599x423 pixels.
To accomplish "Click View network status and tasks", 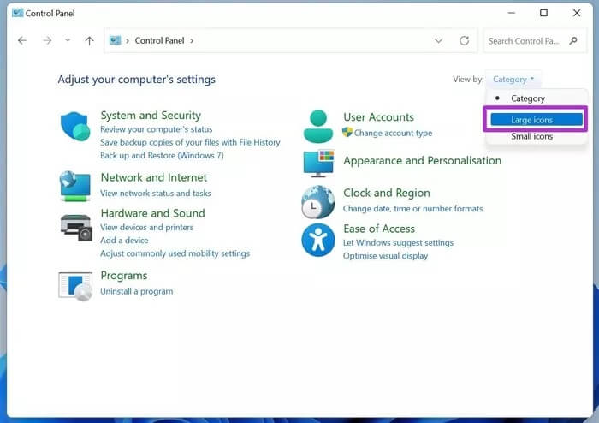I will click(x=156, y=193).
